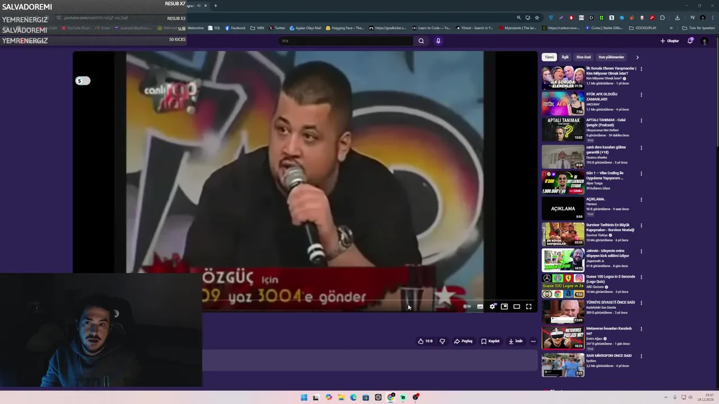Open a new browser tab with plus
This screenshot has height=404, width=719.
[x=215, y=6]
